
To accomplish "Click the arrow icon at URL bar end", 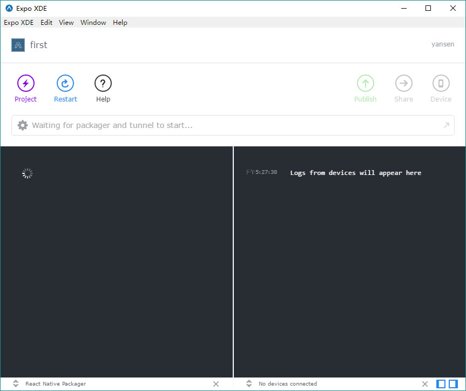I will pyautogui.click(x=447, y=125).
